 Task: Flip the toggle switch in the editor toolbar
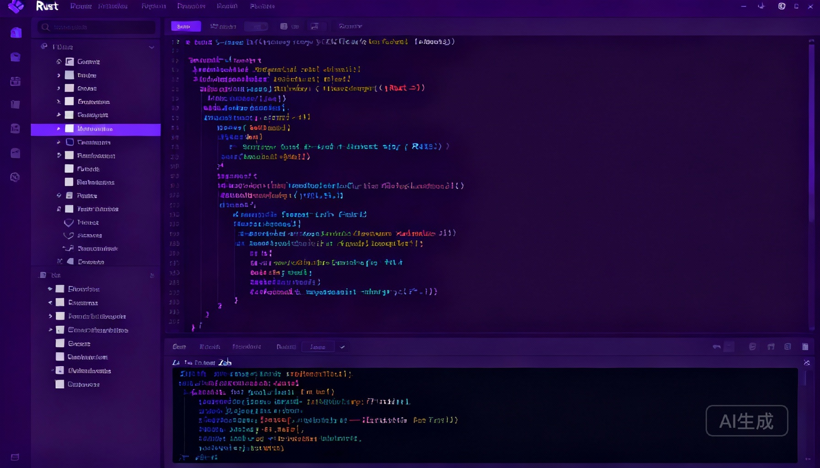coord(255,26)
